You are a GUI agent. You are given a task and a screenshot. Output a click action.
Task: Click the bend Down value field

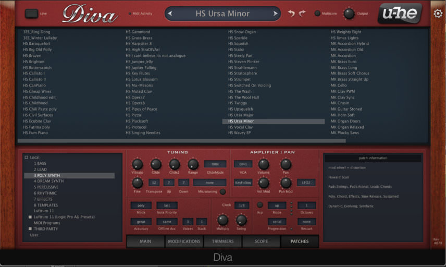(184, 183)
